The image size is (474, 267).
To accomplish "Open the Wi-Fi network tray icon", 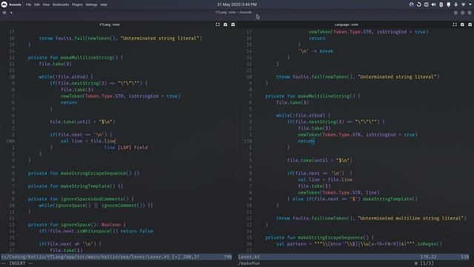I will [x=464, y=4].
